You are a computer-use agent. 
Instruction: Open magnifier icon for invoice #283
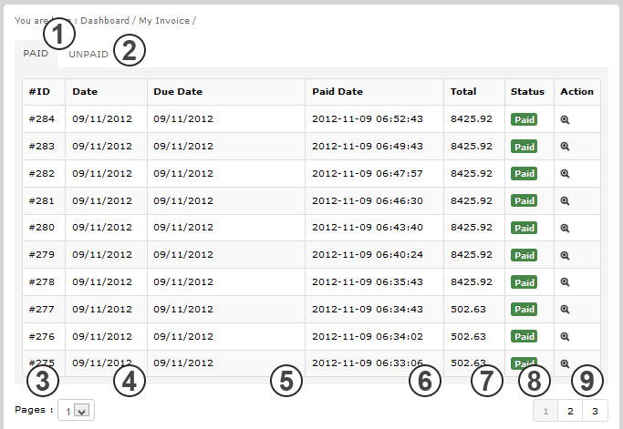click(x=565, y=147)
